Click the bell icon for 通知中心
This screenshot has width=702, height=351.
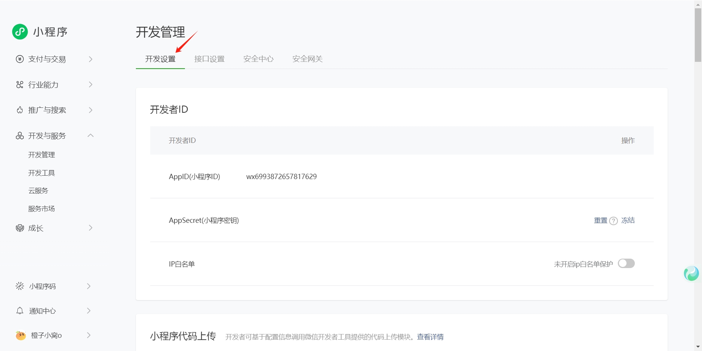pos(20,311)
